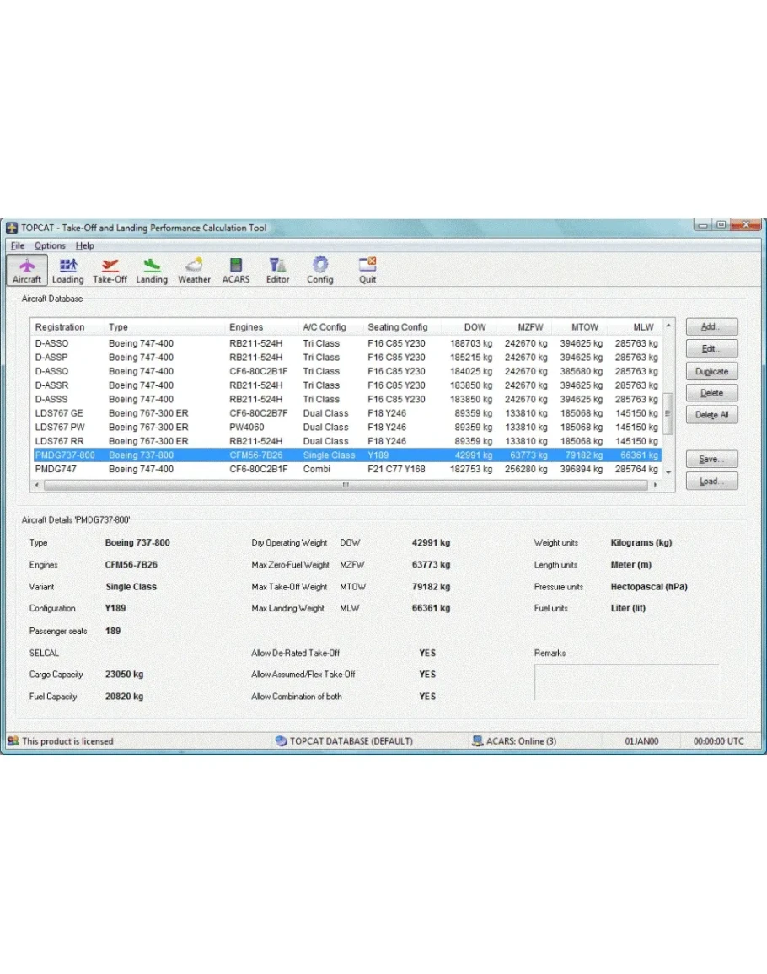This screenshot has width=767, height=974.
Task: Open the Help menu
Action: pyautogui.click(x=84, y=246)
